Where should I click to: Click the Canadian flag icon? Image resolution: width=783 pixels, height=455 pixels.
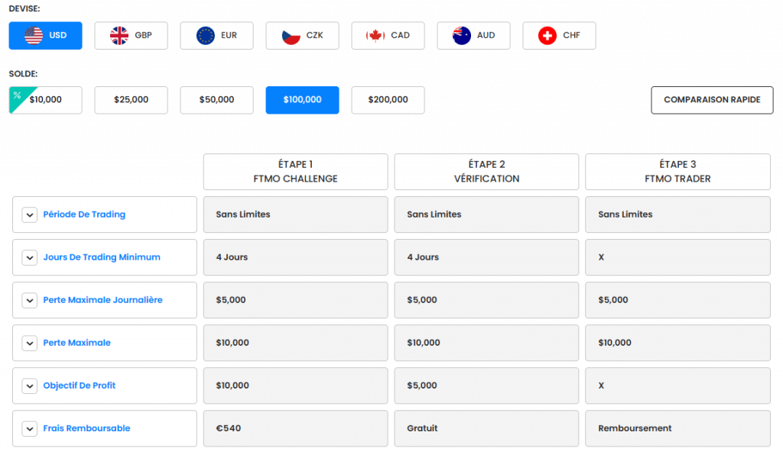pyautogui.click(x=375, y=36)
